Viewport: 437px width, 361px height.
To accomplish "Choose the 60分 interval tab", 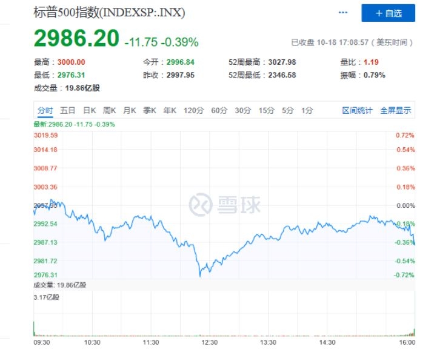I will [219, 110].
